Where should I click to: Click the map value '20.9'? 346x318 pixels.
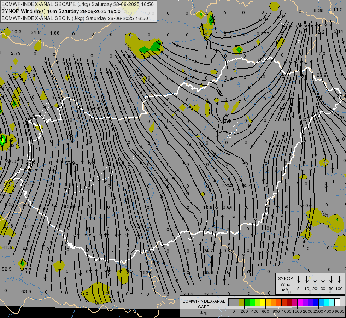click(322, 75)
